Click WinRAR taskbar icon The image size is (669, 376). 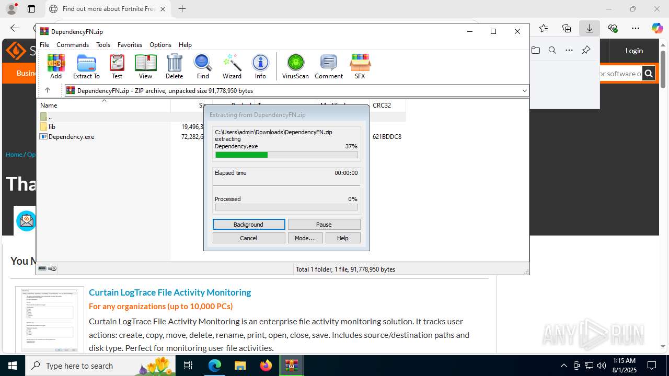click(x=291, y=366)
